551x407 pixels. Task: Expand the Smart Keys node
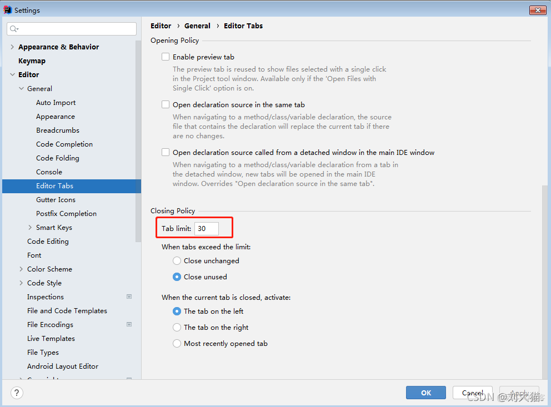30,228
